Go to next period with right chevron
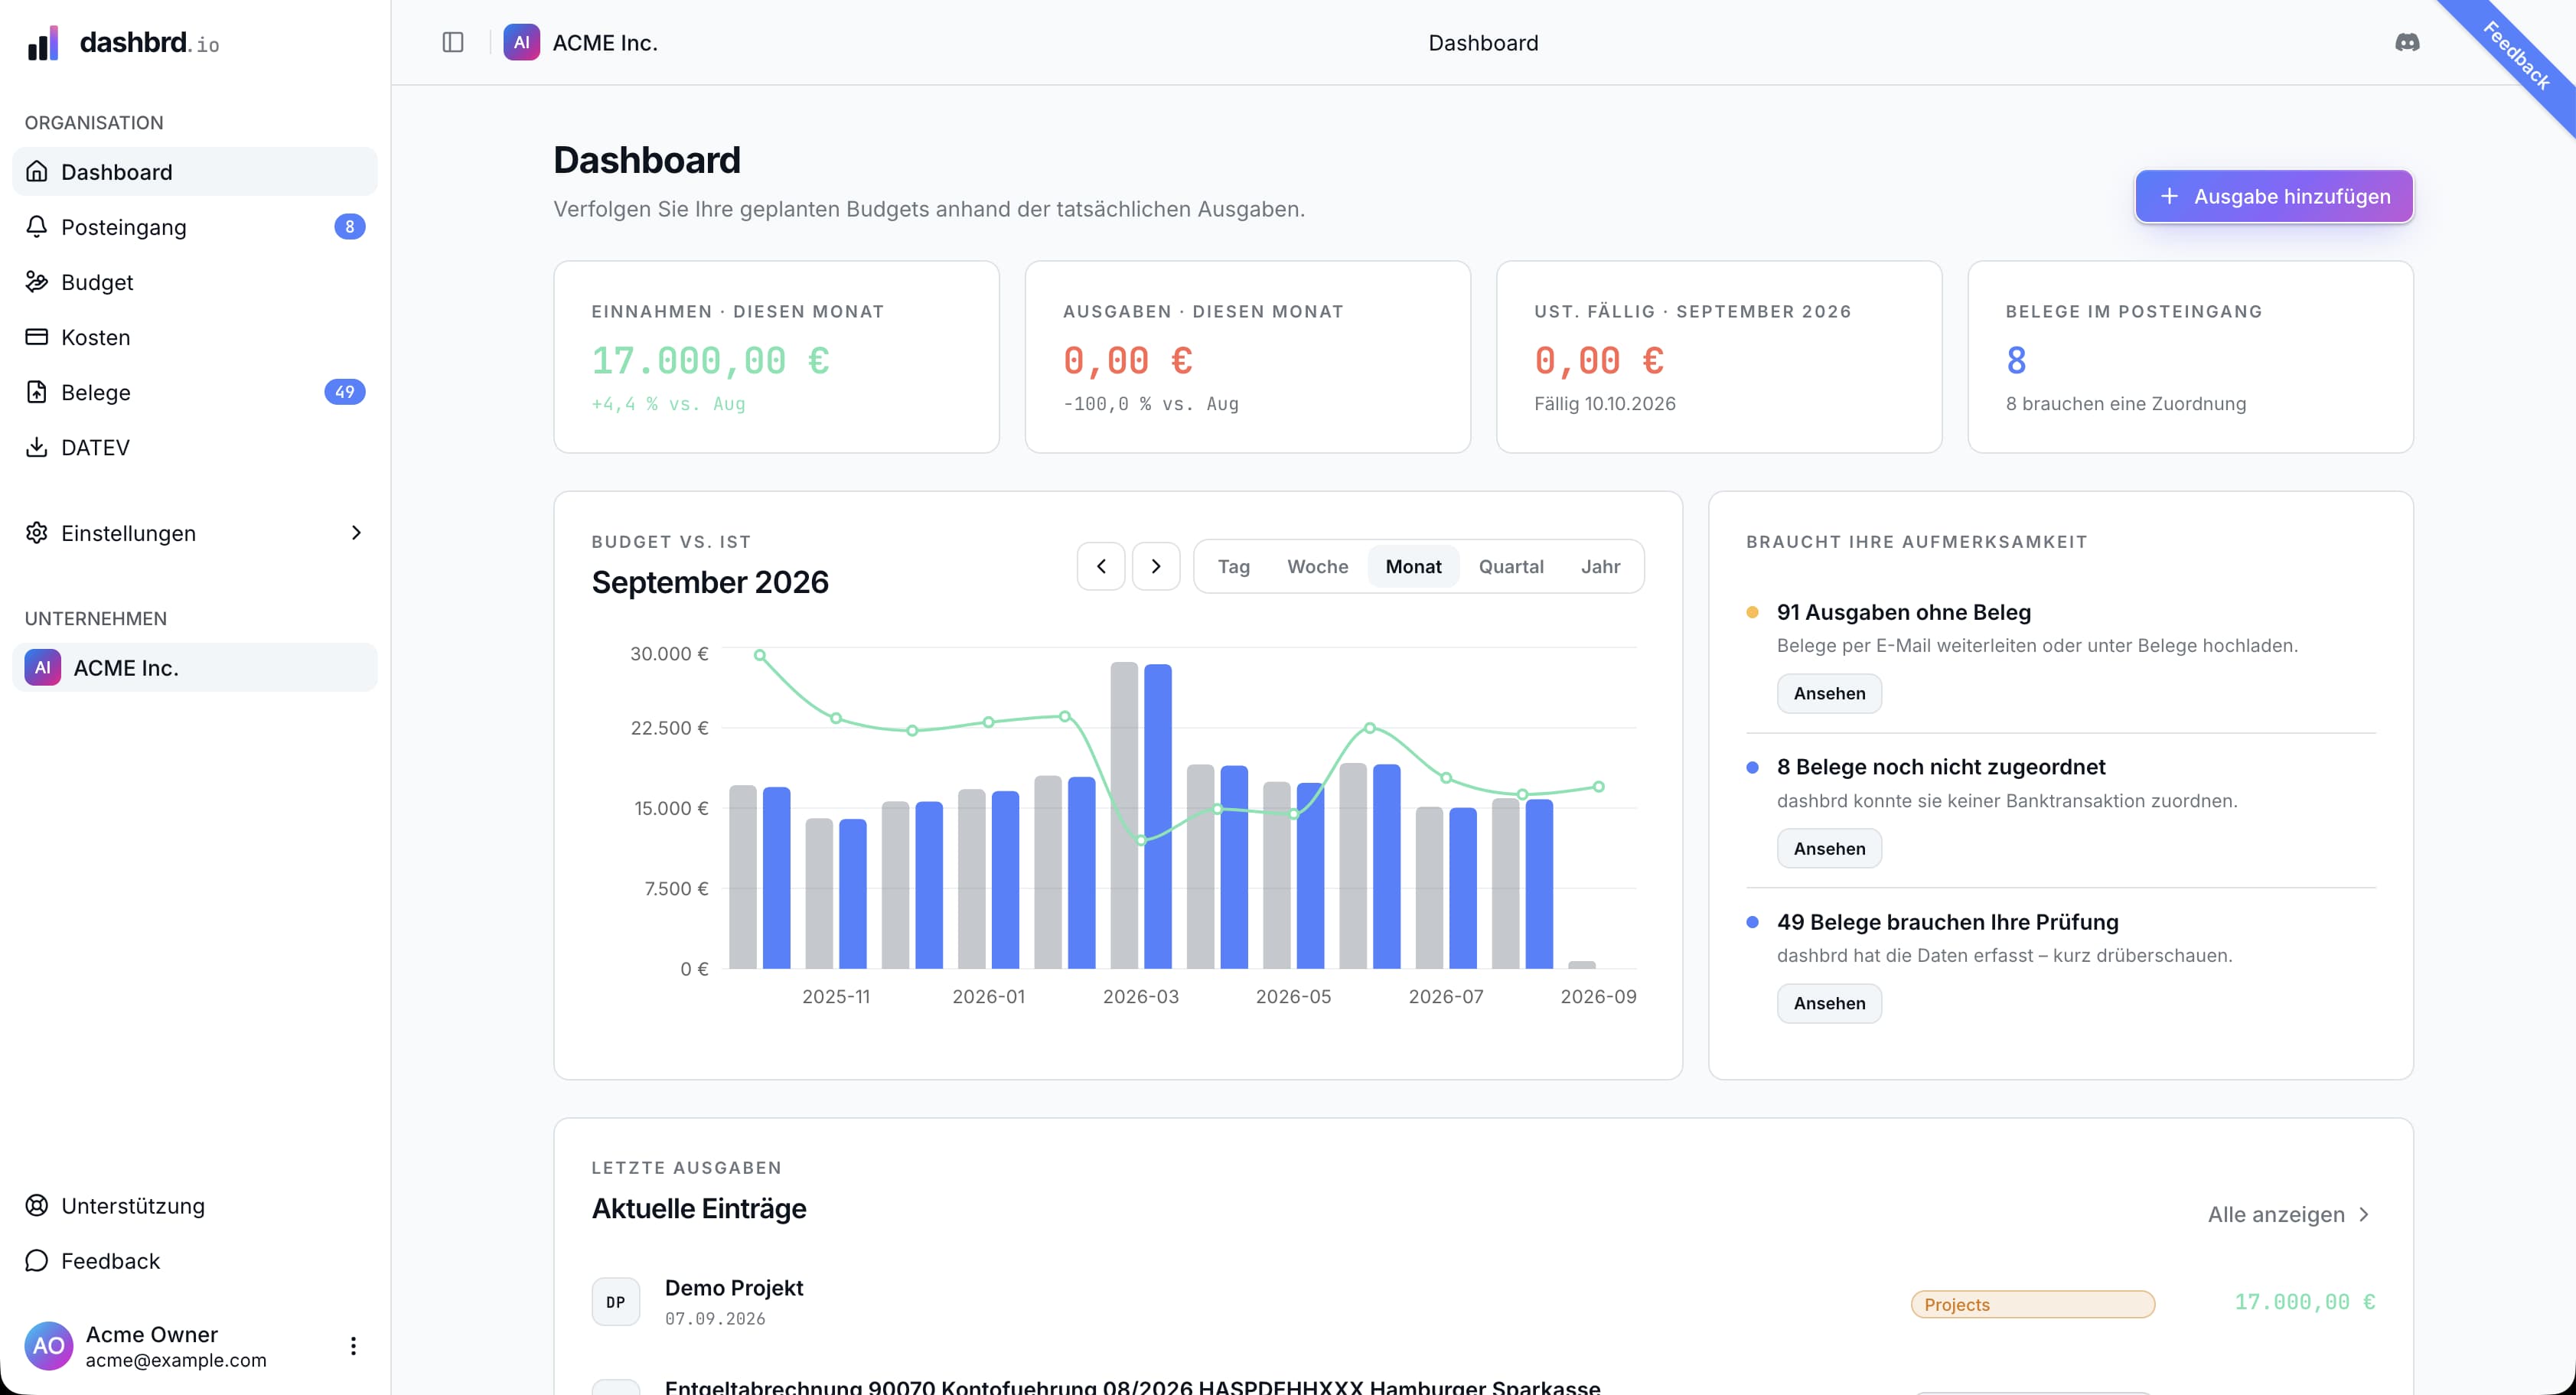 tap(1155, 566)
